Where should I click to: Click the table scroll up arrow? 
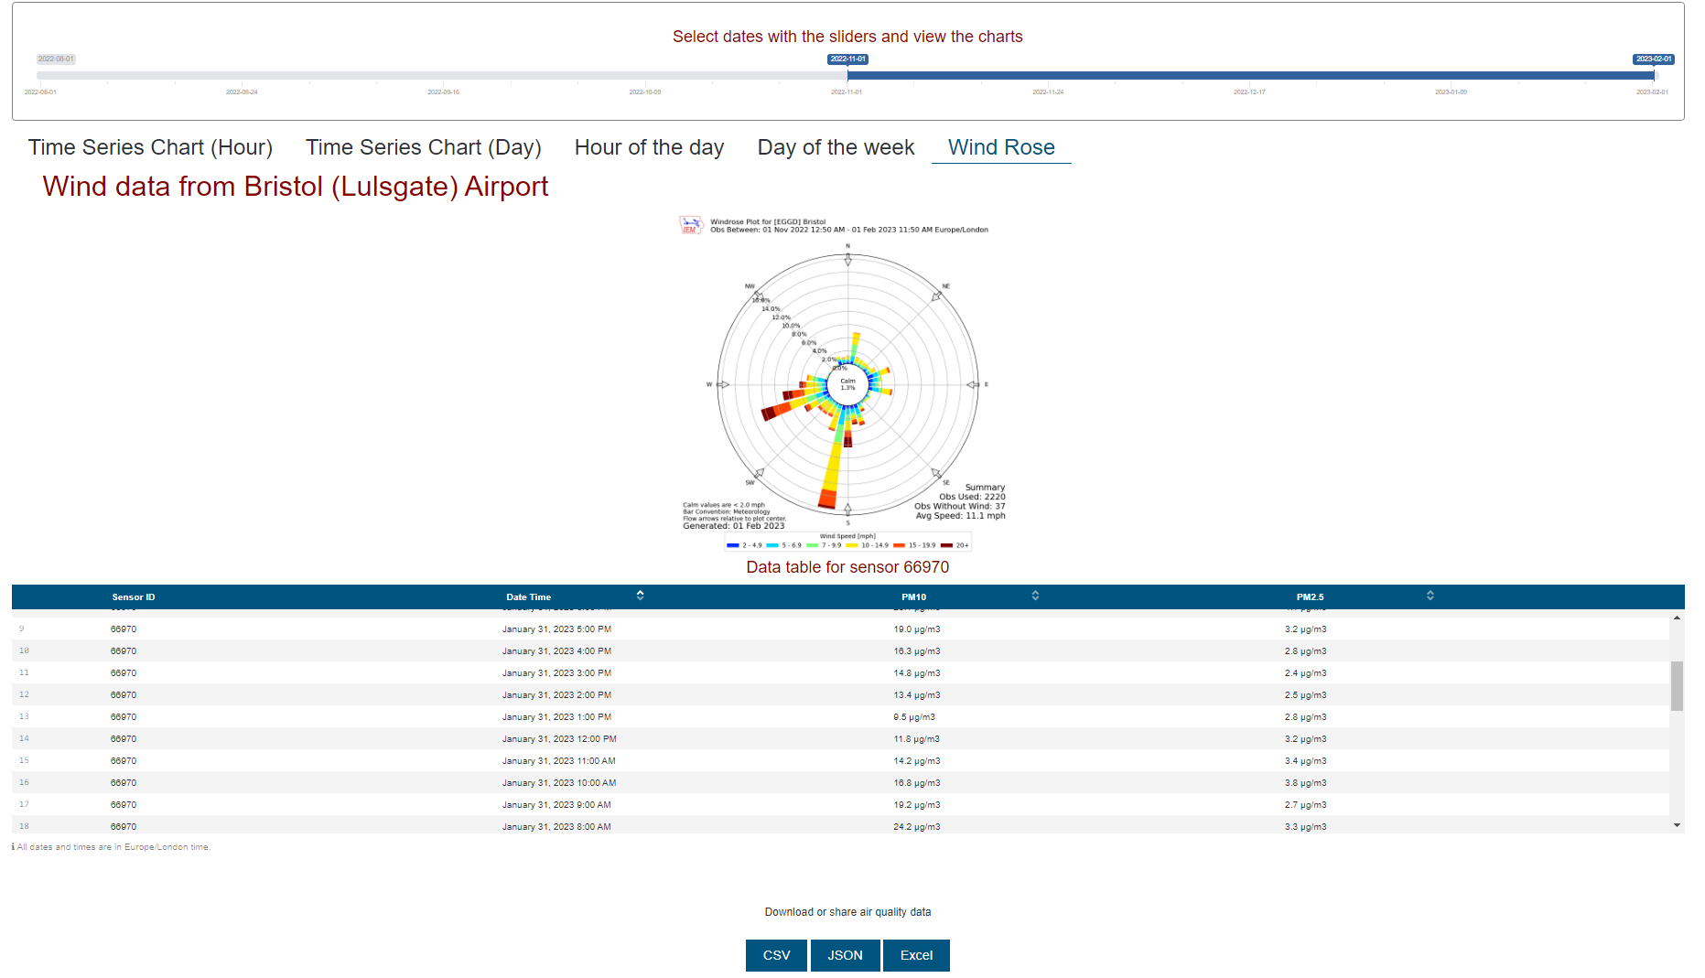[x=1677, y=618]
